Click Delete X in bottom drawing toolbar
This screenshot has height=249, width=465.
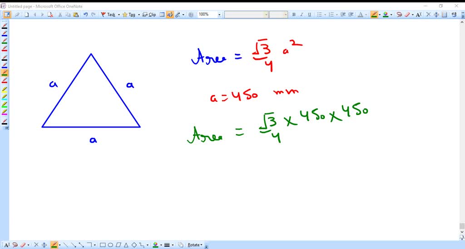pyautogui.click(x=36, y=245)
